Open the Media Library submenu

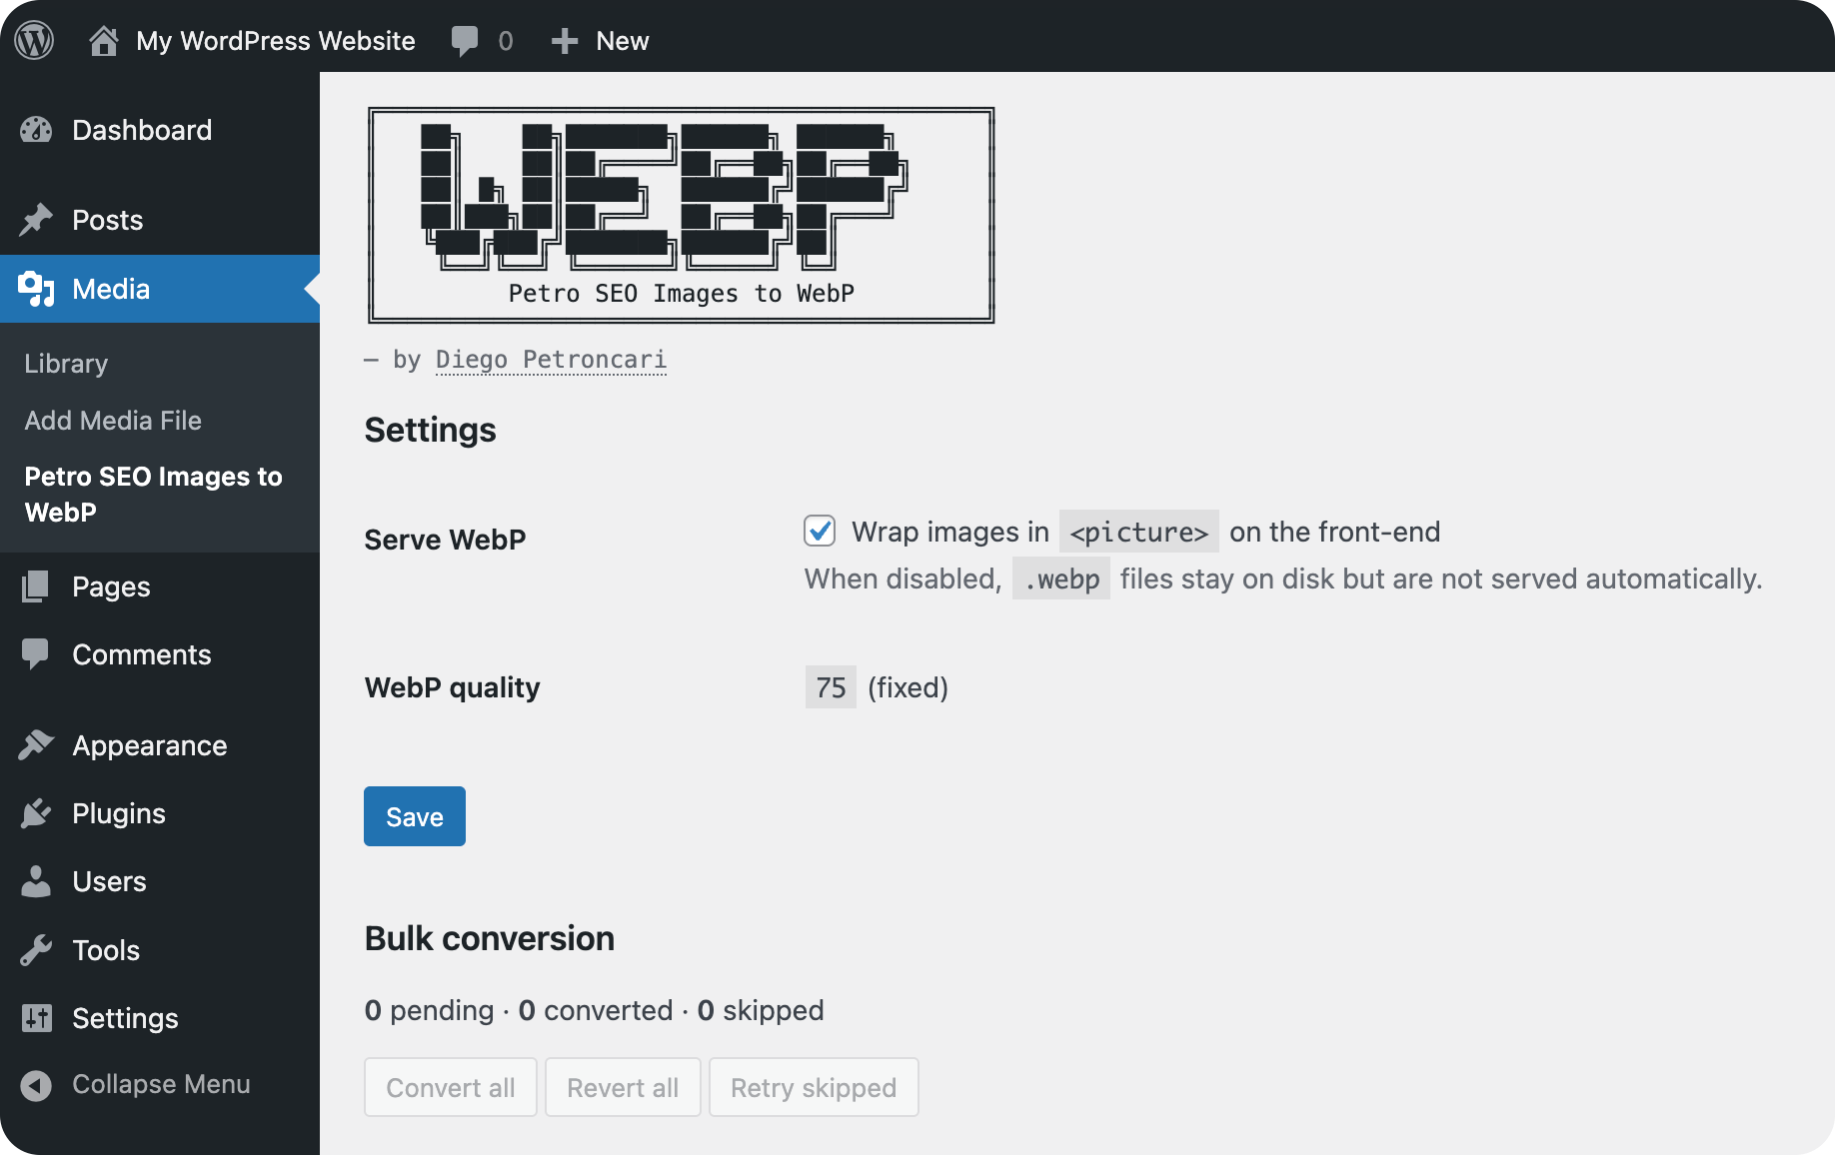point(66,364)
